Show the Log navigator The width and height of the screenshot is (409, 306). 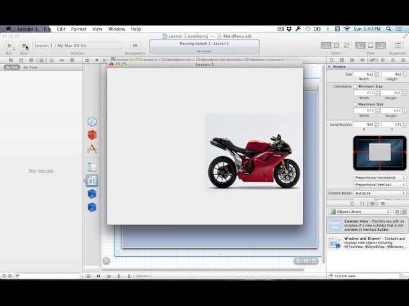pyautogui.click(x=72, y=60)
